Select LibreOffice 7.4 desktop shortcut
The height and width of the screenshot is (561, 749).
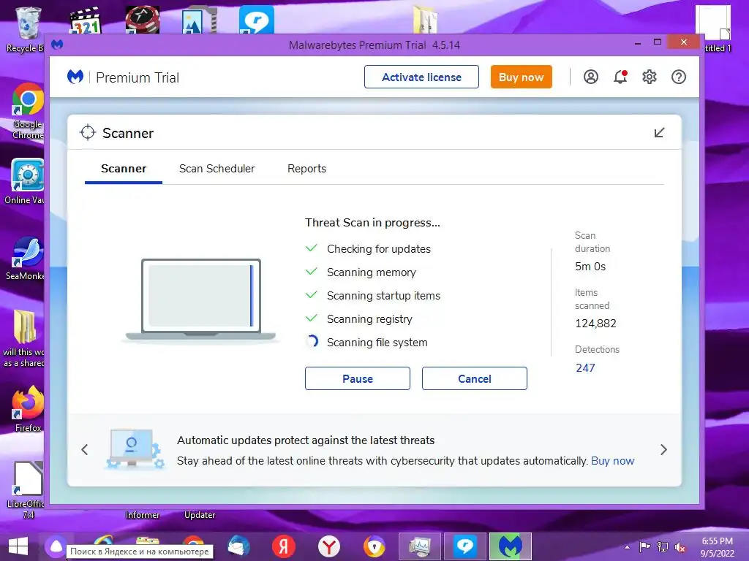pyautogui.click(x=28, y=489)
